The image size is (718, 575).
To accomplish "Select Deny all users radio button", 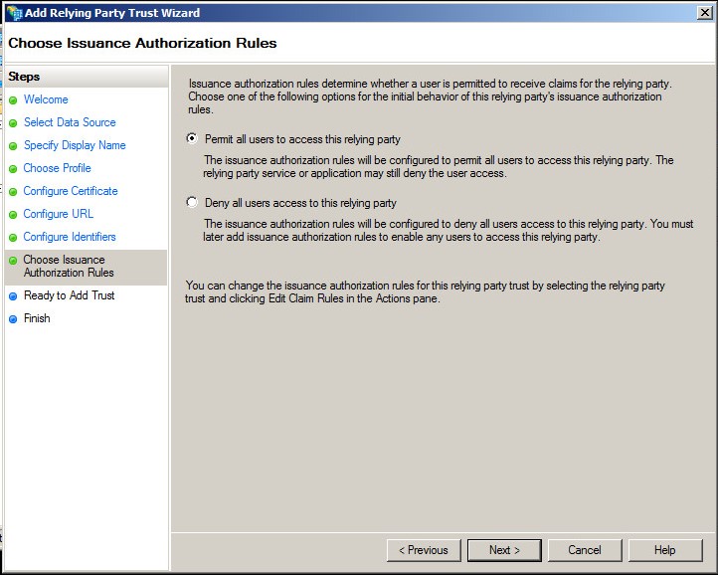I will pos(192,202).
